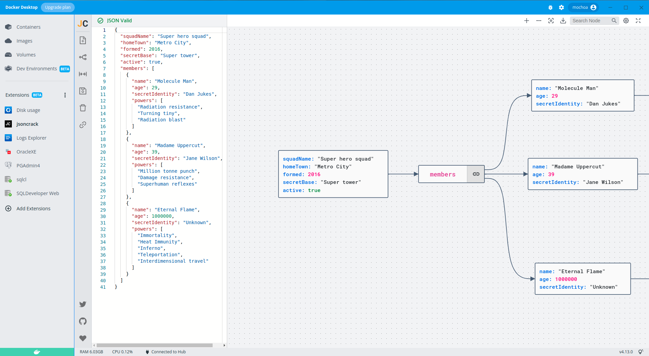Click the Extensions BETA badge
This screenshot has height=356, width=649.
[x=37, y=95]
